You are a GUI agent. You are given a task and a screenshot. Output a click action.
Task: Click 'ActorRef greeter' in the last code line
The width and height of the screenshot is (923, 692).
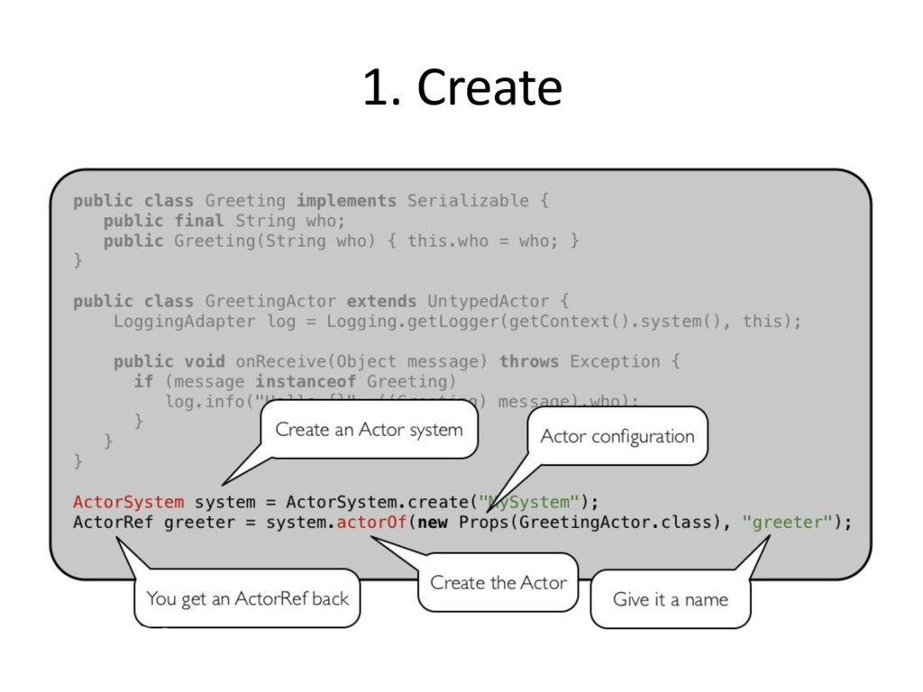pyautogui.click(x=153, y=522)
